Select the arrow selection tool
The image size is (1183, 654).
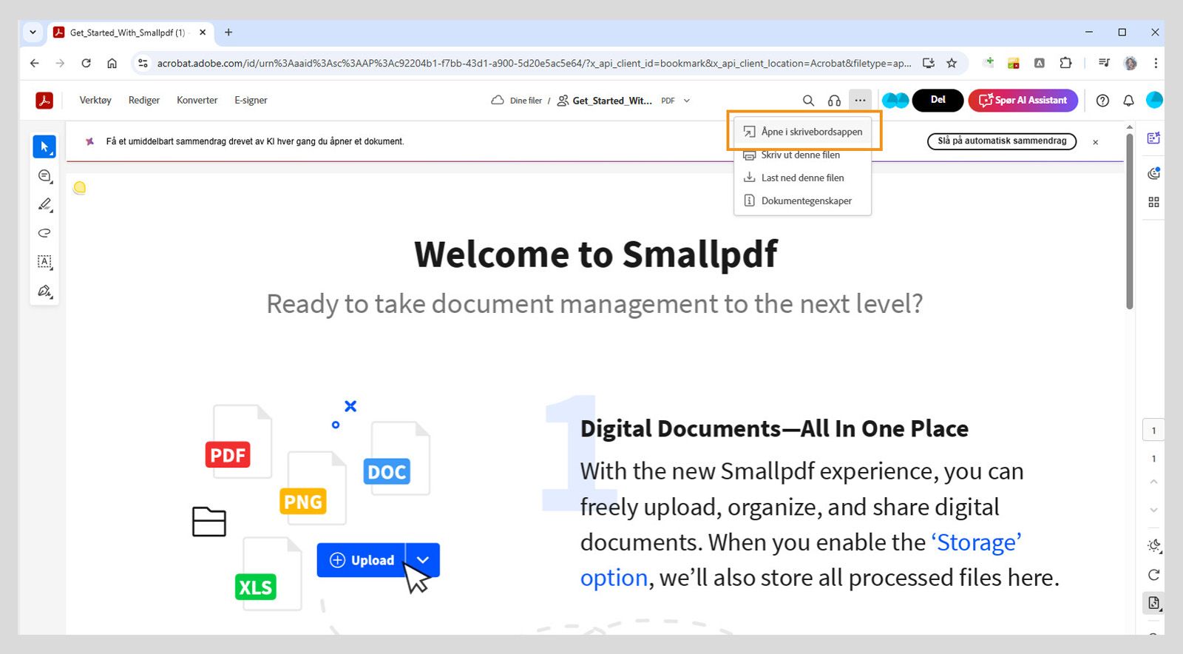tap(44, 146)
